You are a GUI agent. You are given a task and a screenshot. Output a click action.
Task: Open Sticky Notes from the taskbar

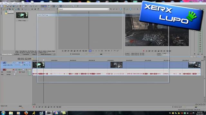pyautogui.click(x=64, y=113)
